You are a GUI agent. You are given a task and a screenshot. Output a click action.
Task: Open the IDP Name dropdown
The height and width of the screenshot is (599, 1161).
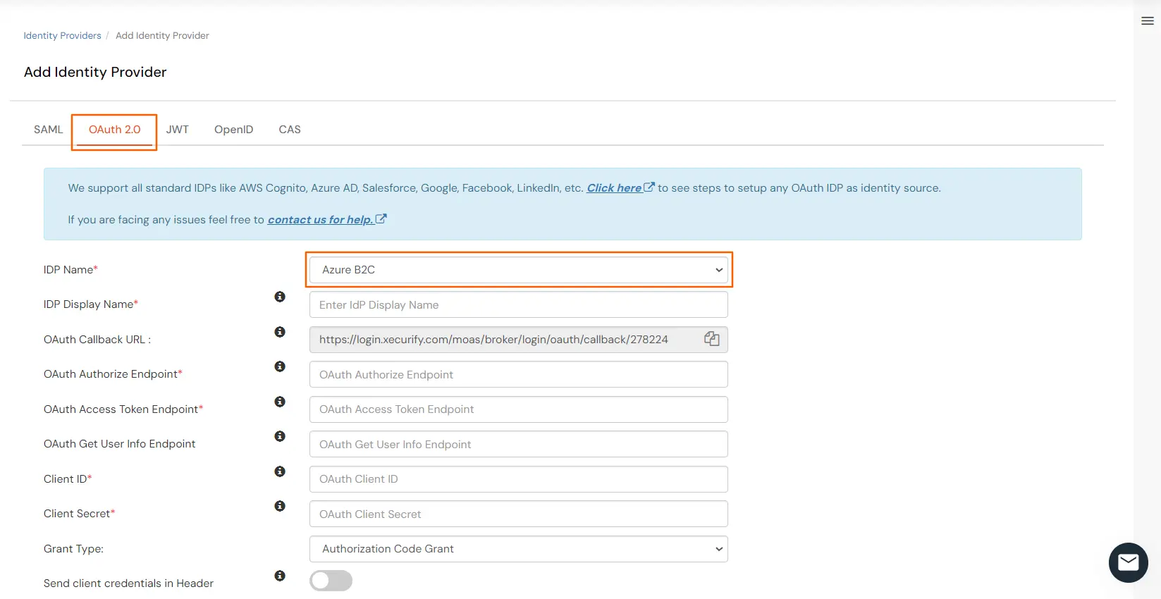click(519, 270)
